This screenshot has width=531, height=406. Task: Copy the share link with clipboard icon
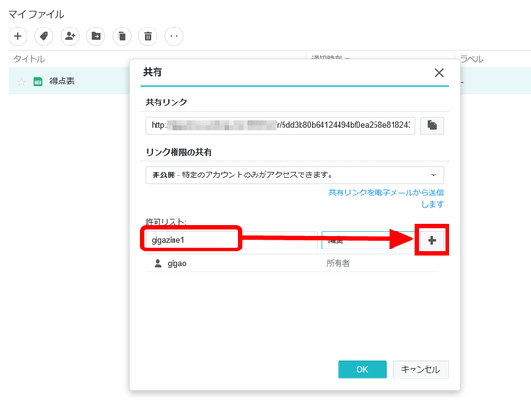(x=431, y=125)
